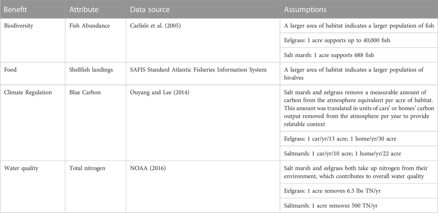Viewport: 438px width, 213px height.
Task: Select the Blue Carbon attribute cell
Action: [x=84, y=93]
